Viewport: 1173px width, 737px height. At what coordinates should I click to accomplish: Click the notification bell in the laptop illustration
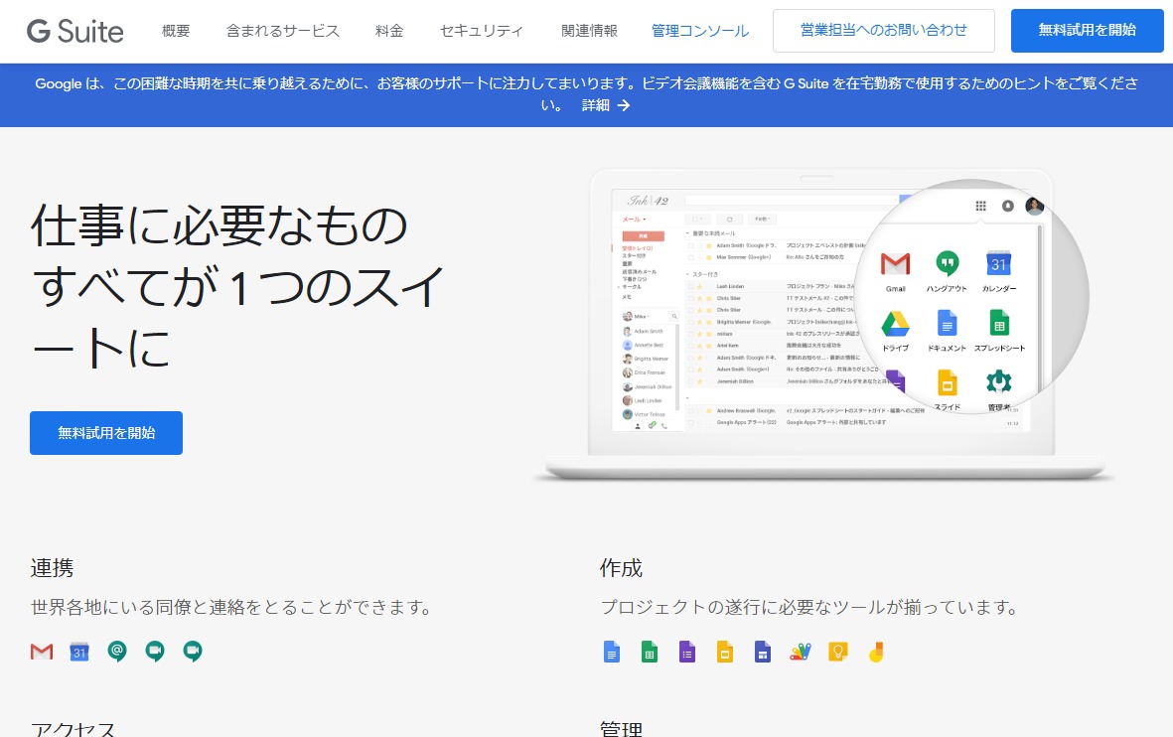[1008, 206]
